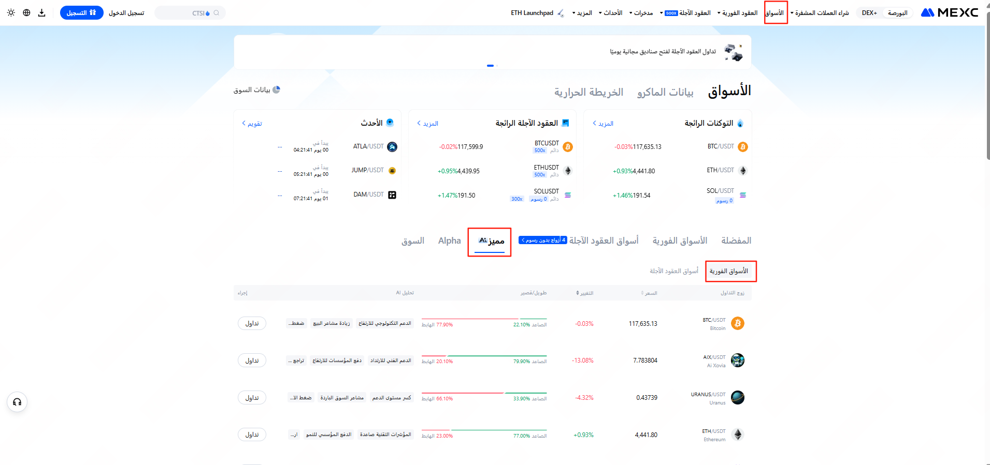This screenshot has height=465, width=990.
Task: Sort table by السعر price column
Action: [x=649, y=293]
